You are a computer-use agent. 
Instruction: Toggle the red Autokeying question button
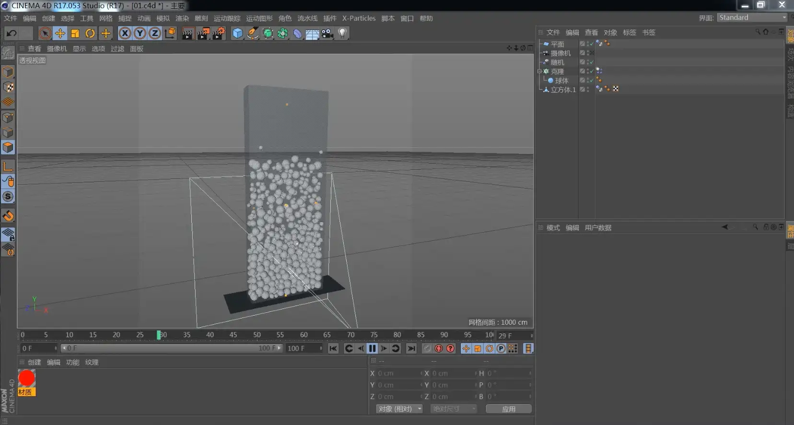coord(450,348)
